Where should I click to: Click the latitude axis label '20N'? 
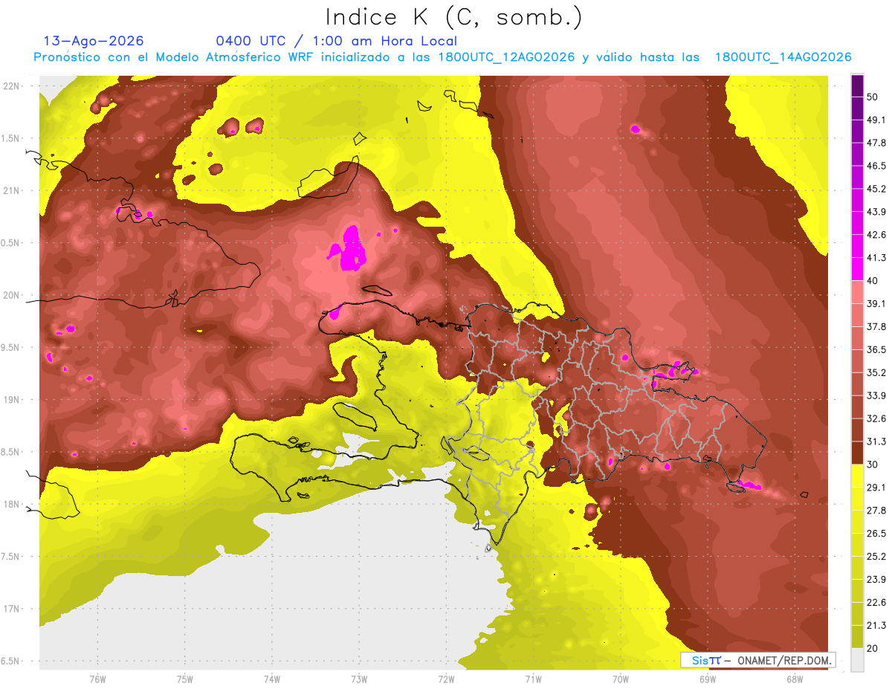tap(10, 295)
